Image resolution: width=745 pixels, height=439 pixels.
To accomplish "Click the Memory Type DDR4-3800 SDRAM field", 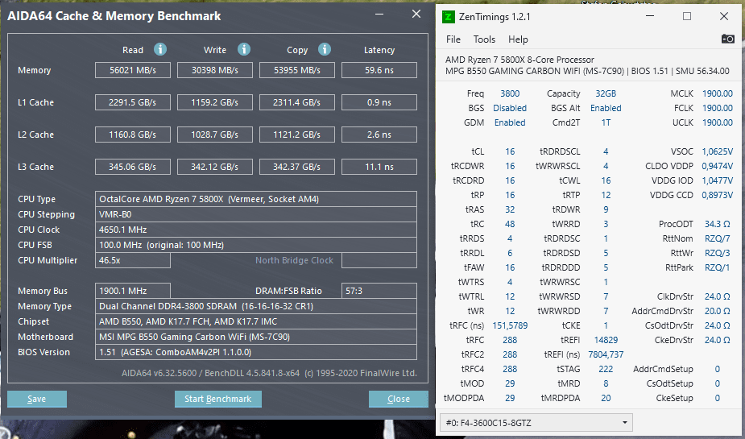I will point(256,306).
